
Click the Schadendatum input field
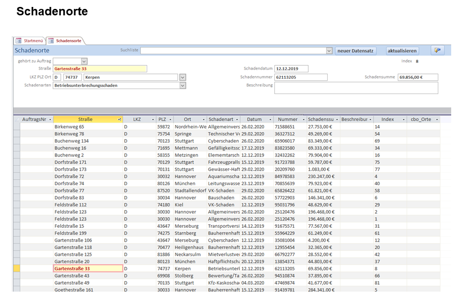pos(291,69)
